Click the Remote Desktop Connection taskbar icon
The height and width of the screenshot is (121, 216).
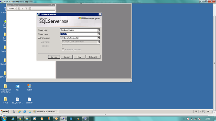tap(64, 119)
